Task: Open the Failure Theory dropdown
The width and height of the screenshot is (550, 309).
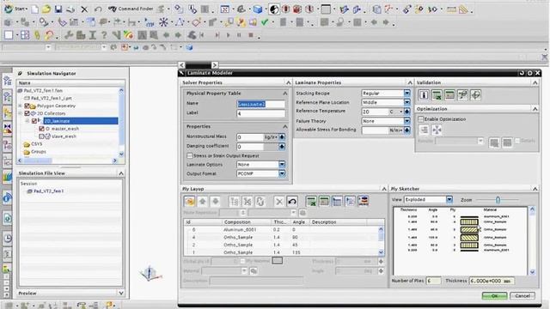Action: (406, 121)
